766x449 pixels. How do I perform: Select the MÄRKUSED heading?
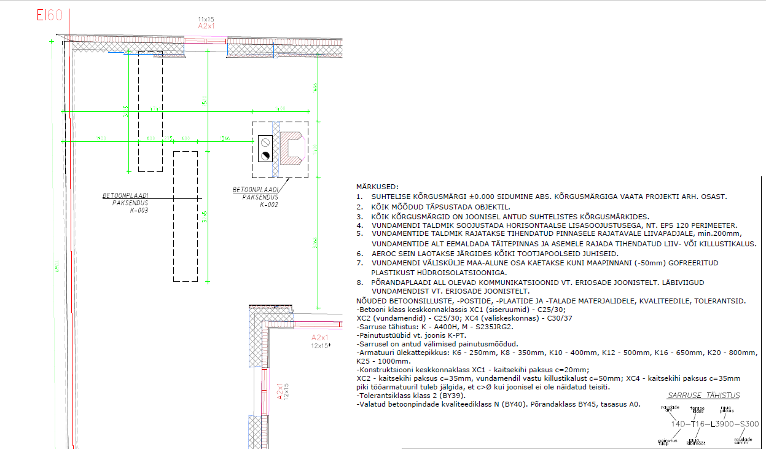coord(377,187)
